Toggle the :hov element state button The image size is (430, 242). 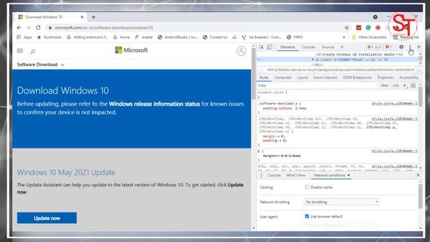(384, 85)
